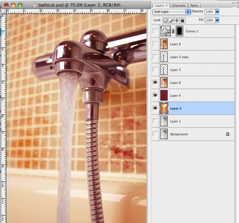The image size is (239, 223).
Task: Click the Fill 100% field
Action: 210,20
